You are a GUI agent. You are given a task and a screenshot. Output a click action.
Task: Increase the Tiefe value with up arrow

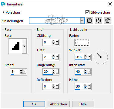point(54,56)
